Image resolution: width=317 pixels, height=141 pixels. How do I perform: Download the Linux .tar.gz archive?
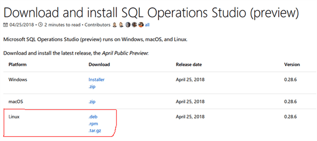pos(95,131)
